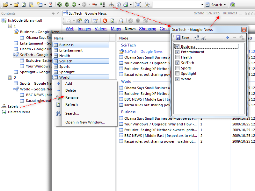This screenshot has height=191, width=255.
Task: Check the Spotlight label checkbox
Action: click(x=177, y=74)
